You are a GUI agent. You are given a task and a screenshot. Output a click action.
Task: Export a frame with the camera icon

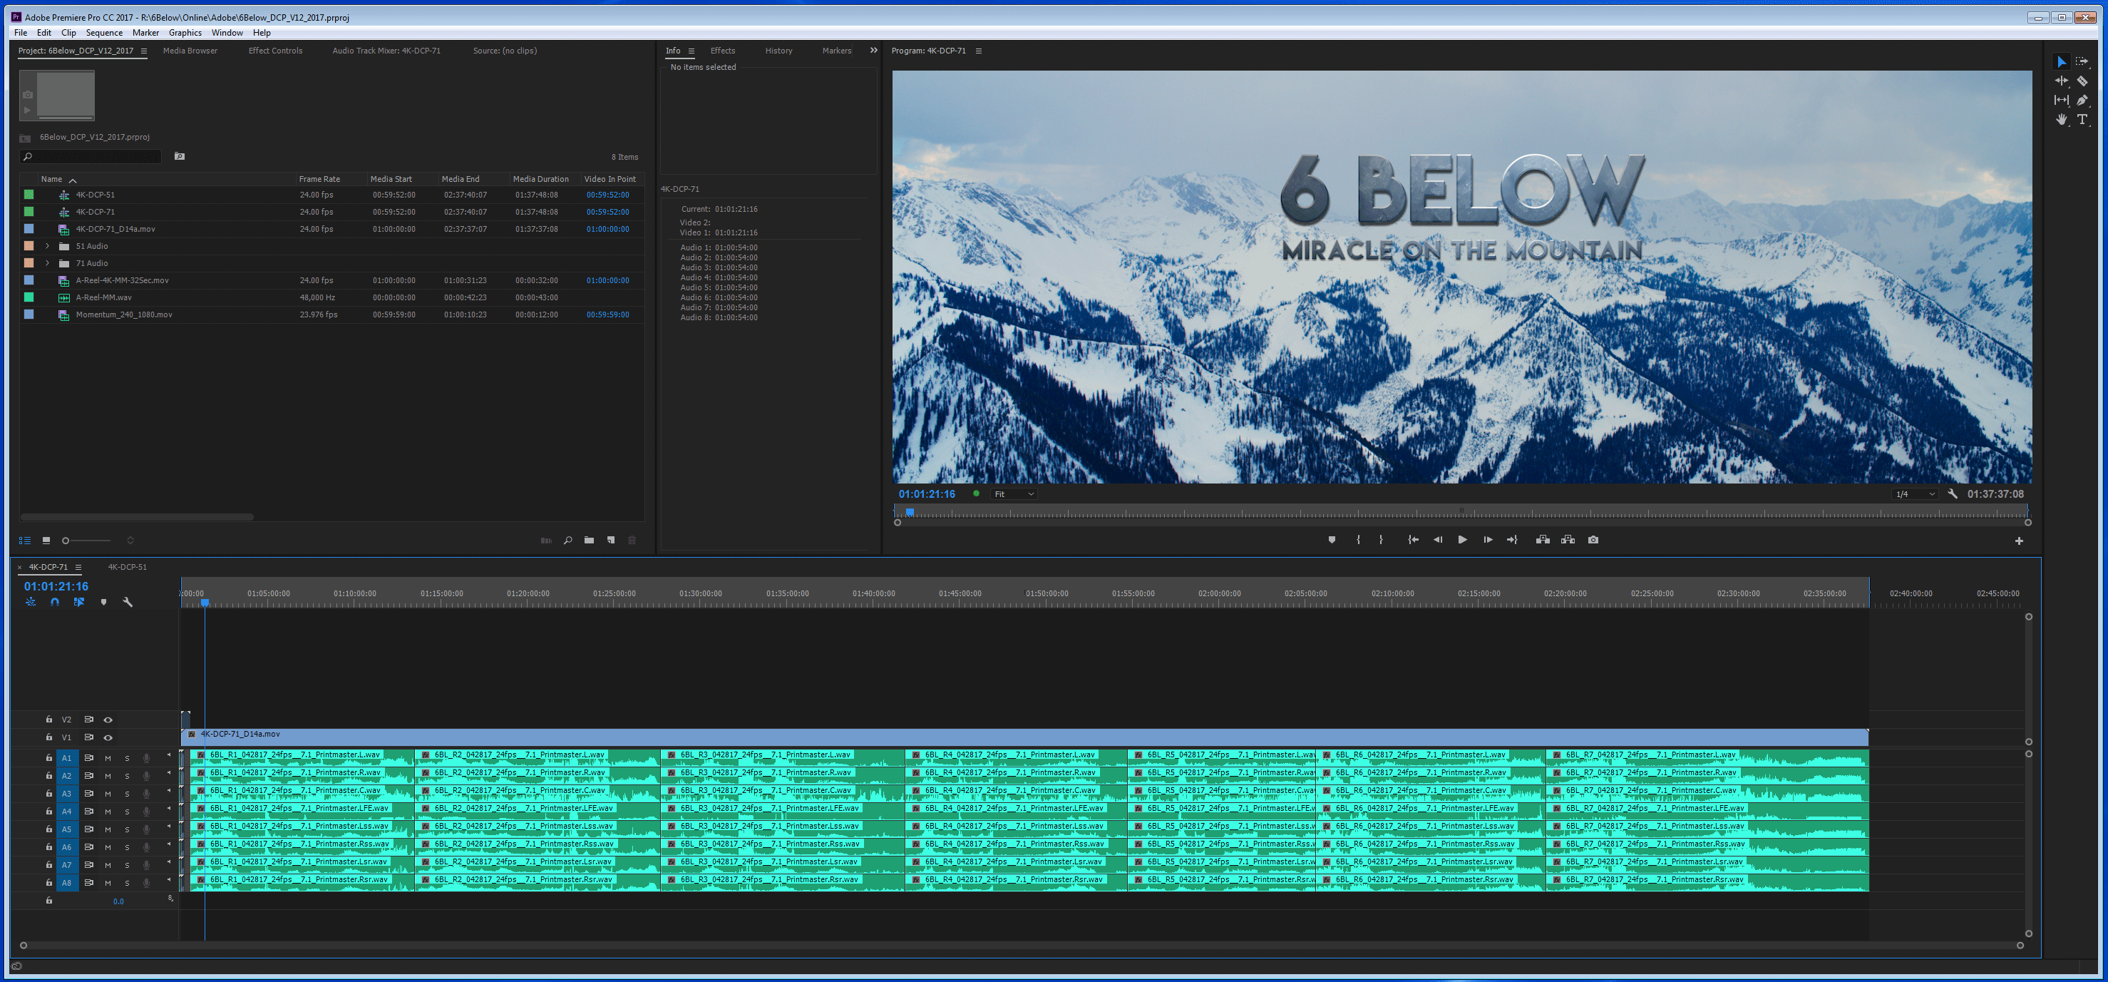(1593, 540)
